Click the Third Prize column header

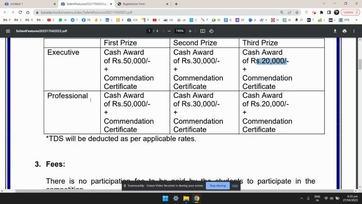[260, 43]
